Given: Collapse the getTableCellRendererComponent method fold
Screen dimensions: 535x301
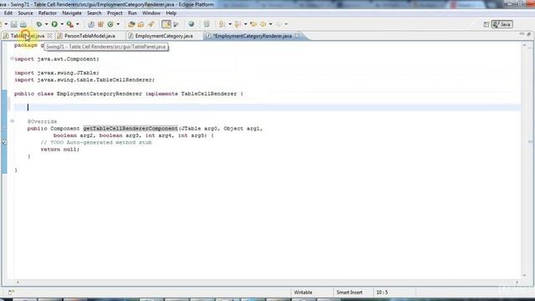Looking at the screenshot, I should pyautogui.click(x=12, y=121).
